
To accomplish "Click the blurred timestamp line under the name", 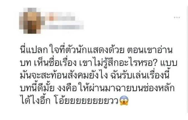I will 62,26.
